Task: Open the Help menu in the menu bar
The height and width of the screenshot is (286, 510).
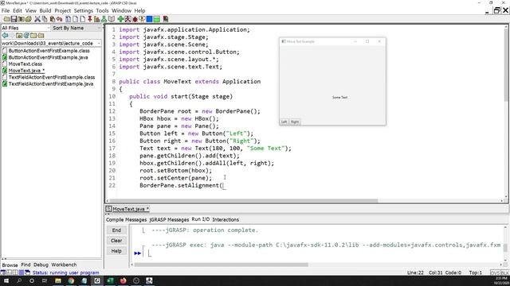Action: tap(139, 10)
